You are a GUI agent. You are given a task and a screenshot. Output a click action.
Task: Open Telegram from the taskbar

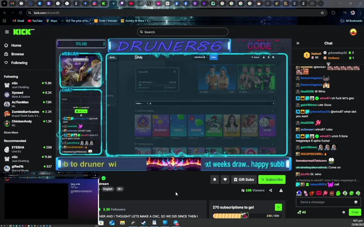click(176, 223)
